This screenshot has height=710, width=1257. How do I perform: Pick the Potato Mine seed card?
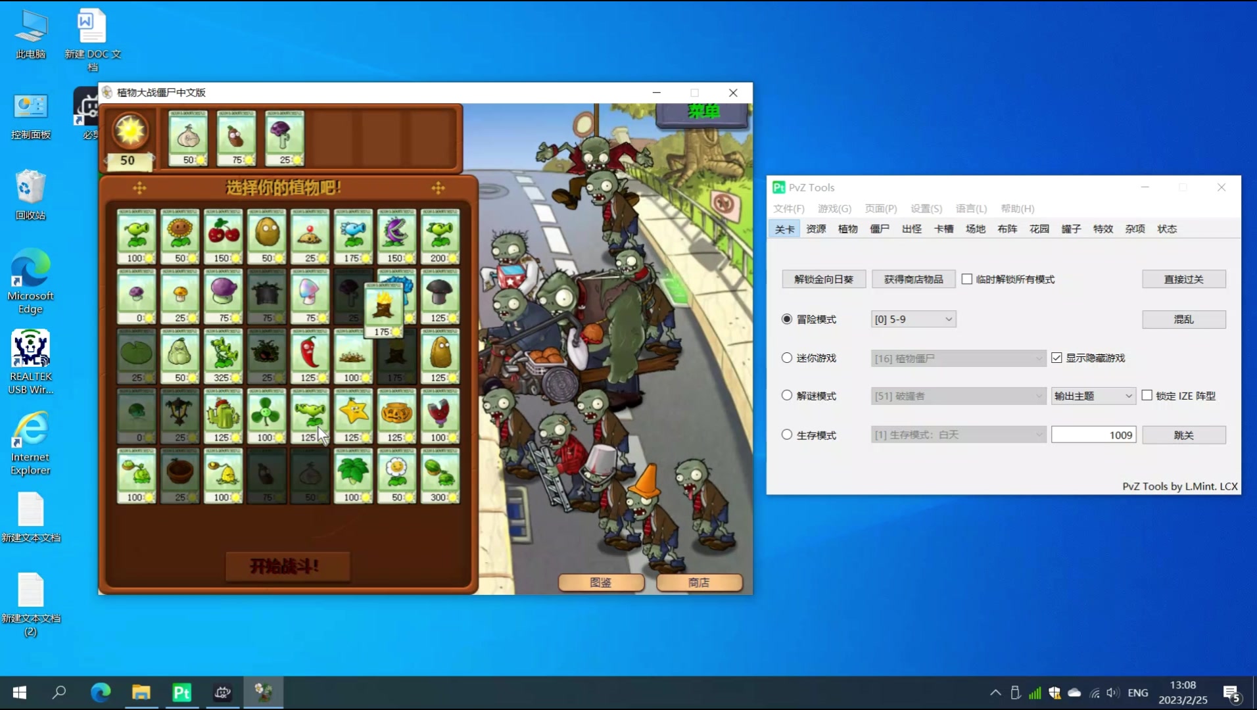click(310, 237)
